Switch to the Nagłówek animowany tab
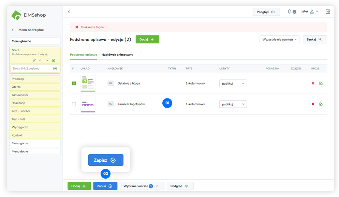This screenshot has width=339, height=197. click(x=117, y=55)
